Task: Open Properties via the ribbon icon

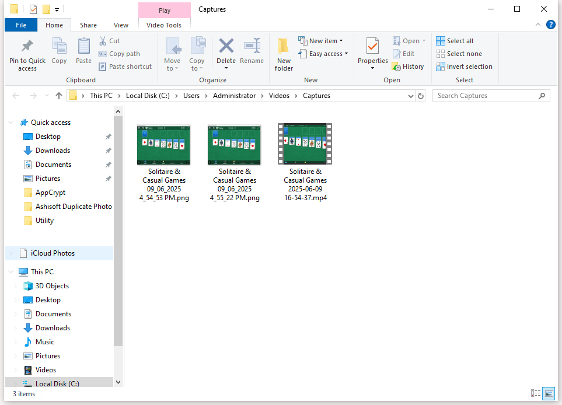Action: [372, 46]
